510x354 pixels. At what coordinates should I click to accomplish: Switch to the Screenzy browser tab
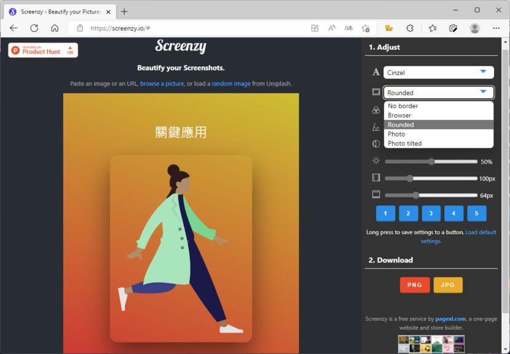pos(60,12)
